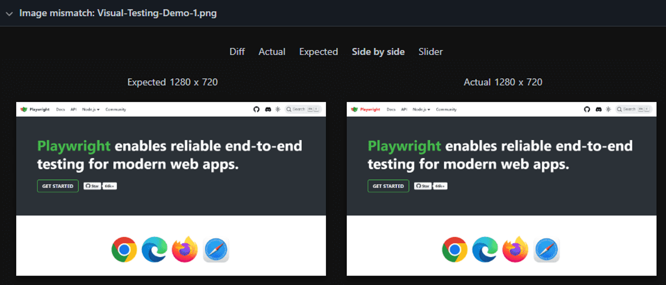
Task: Toggle theme sun icon in Expected image
Action: (278, 109)
